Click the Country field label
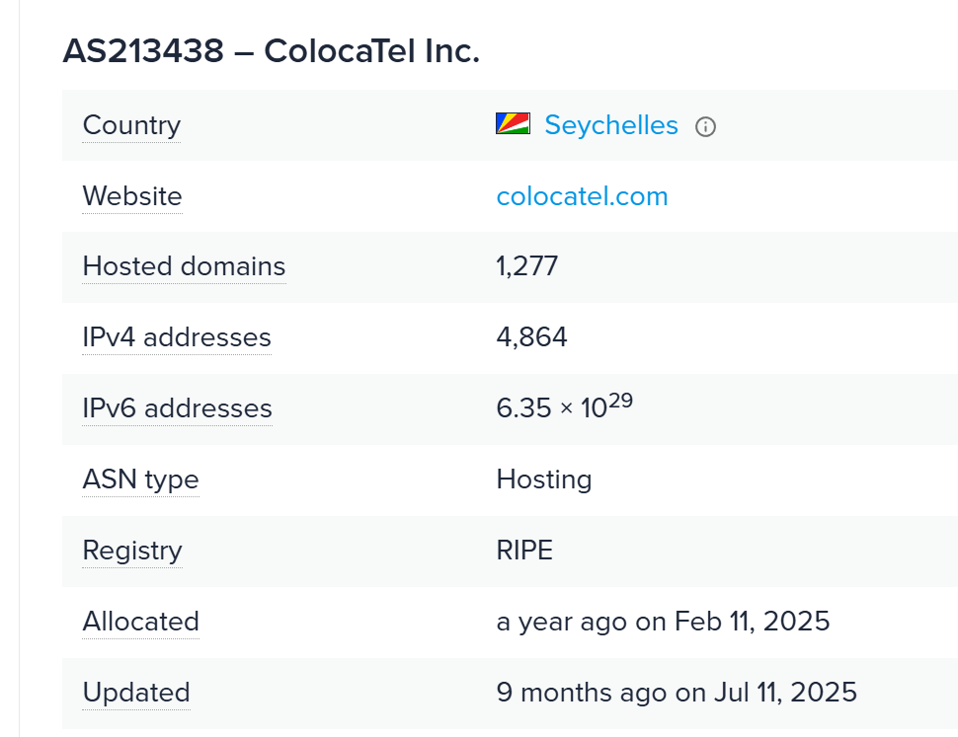The width and height of the screenshot is (958, 737). [x=131, y=125]
